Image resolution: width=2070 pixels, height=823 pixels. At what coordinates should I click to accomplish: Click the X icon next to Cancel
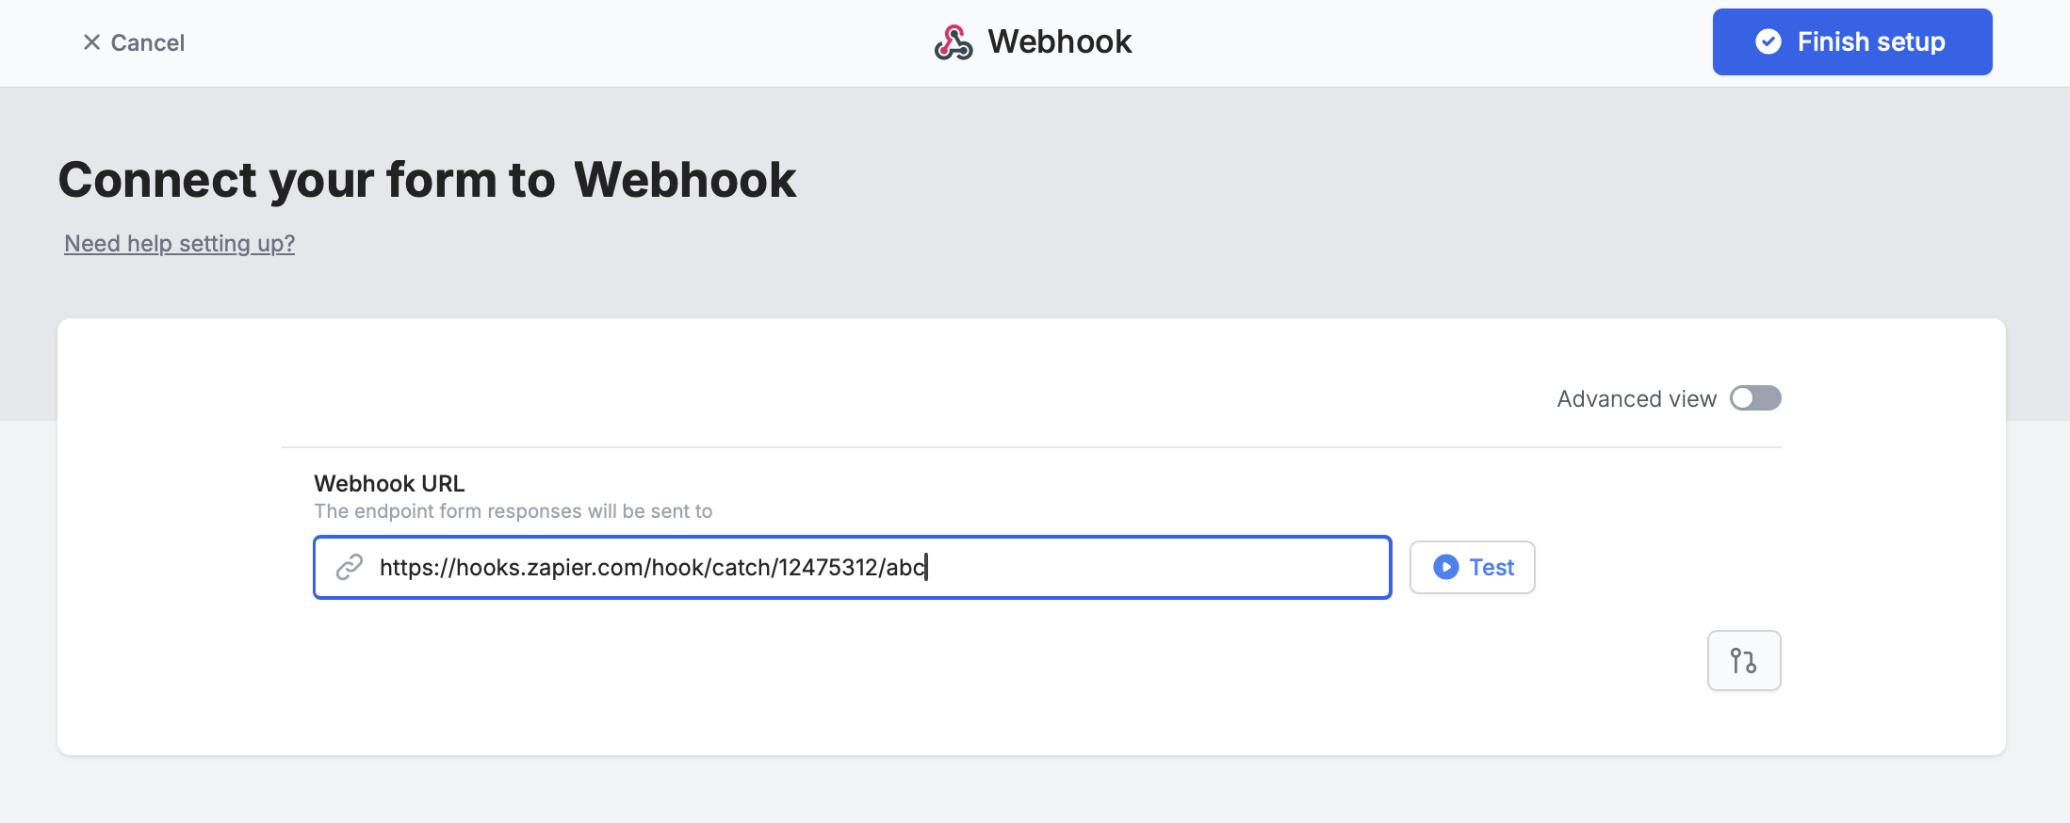tap(91, 41)
